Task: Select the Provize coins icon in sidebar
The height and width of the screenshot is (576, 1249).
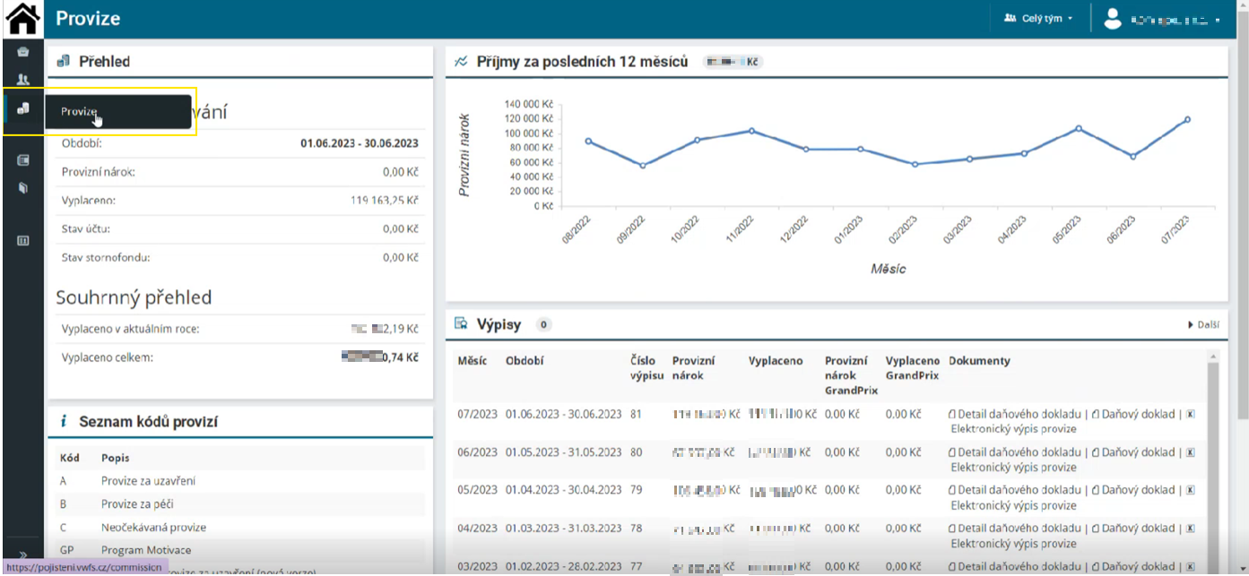Action: pyautogui.click(x=23, y=108)
